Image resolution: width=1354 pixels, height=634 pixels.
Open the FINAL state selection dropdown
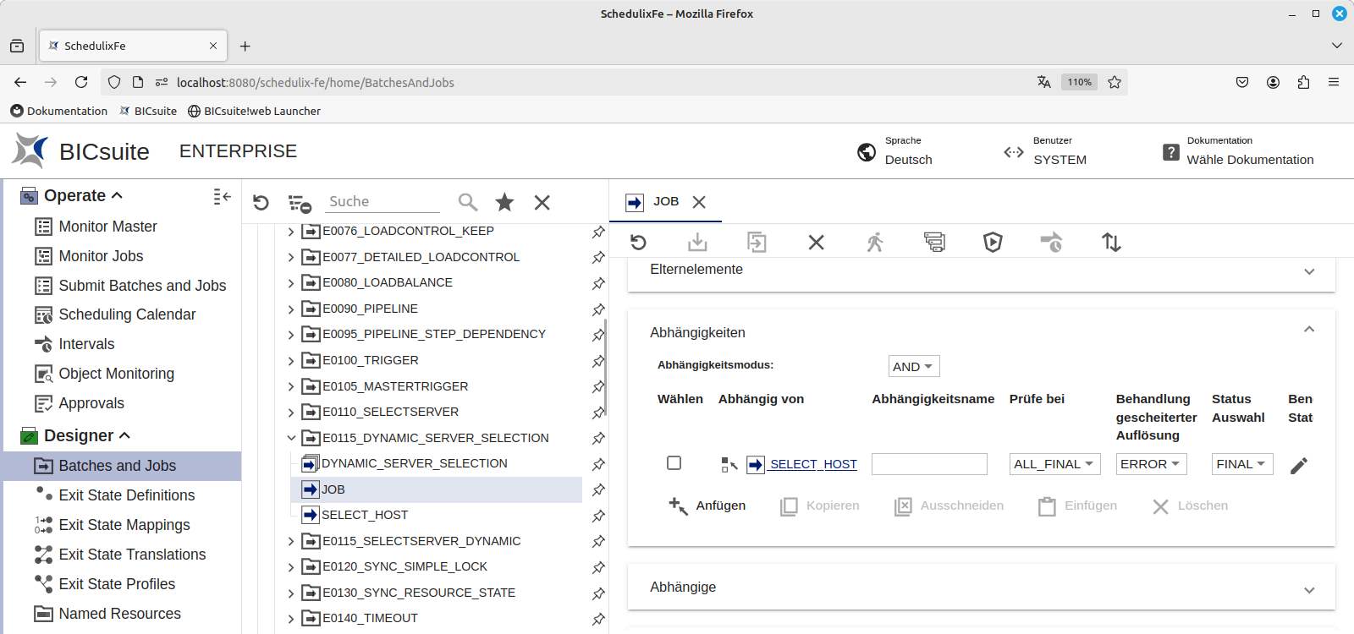point(1242,464)
